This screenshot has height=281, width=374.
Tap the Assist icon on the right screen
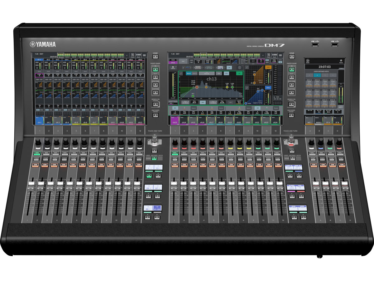click(x=308, y=61)
